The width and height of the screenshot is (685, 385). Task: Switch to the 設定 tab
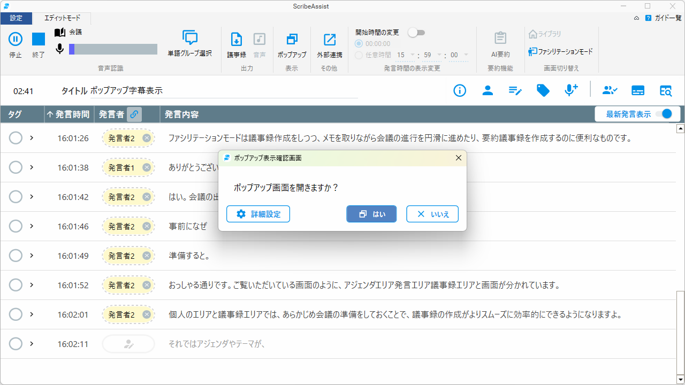16,18
